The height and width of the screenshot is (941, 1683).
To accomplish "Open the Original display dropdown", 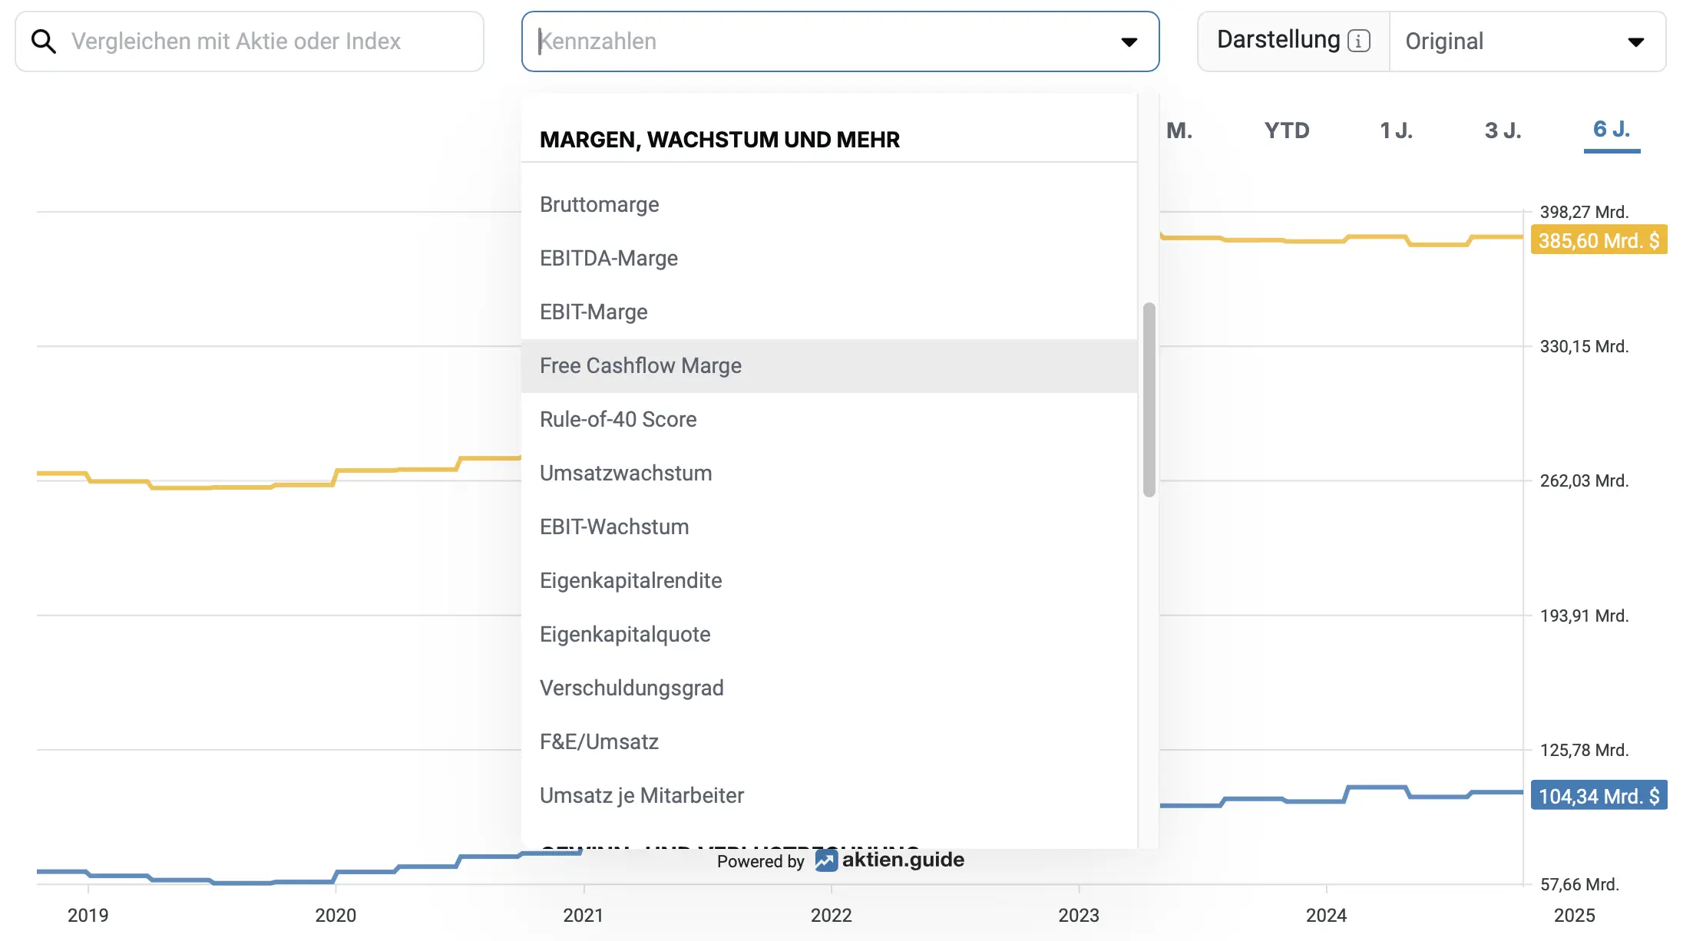I will click(x=1527, y=41).
